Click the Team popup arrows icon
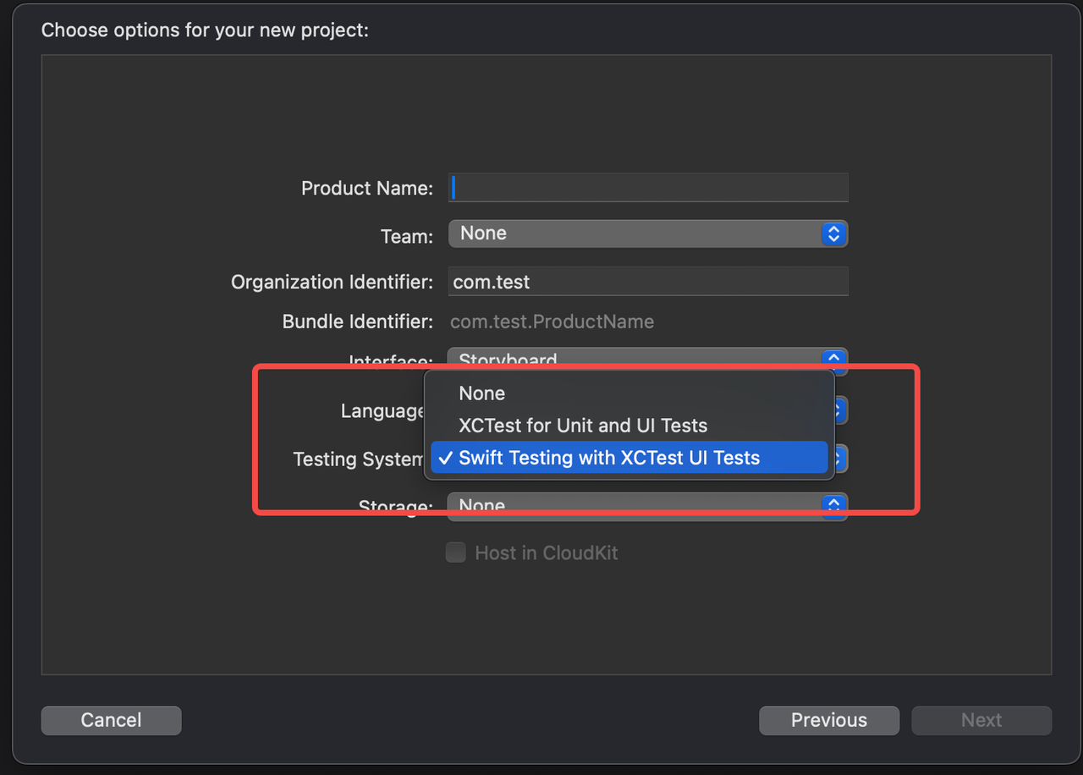The image size is (1083, 775). point(833,234)
